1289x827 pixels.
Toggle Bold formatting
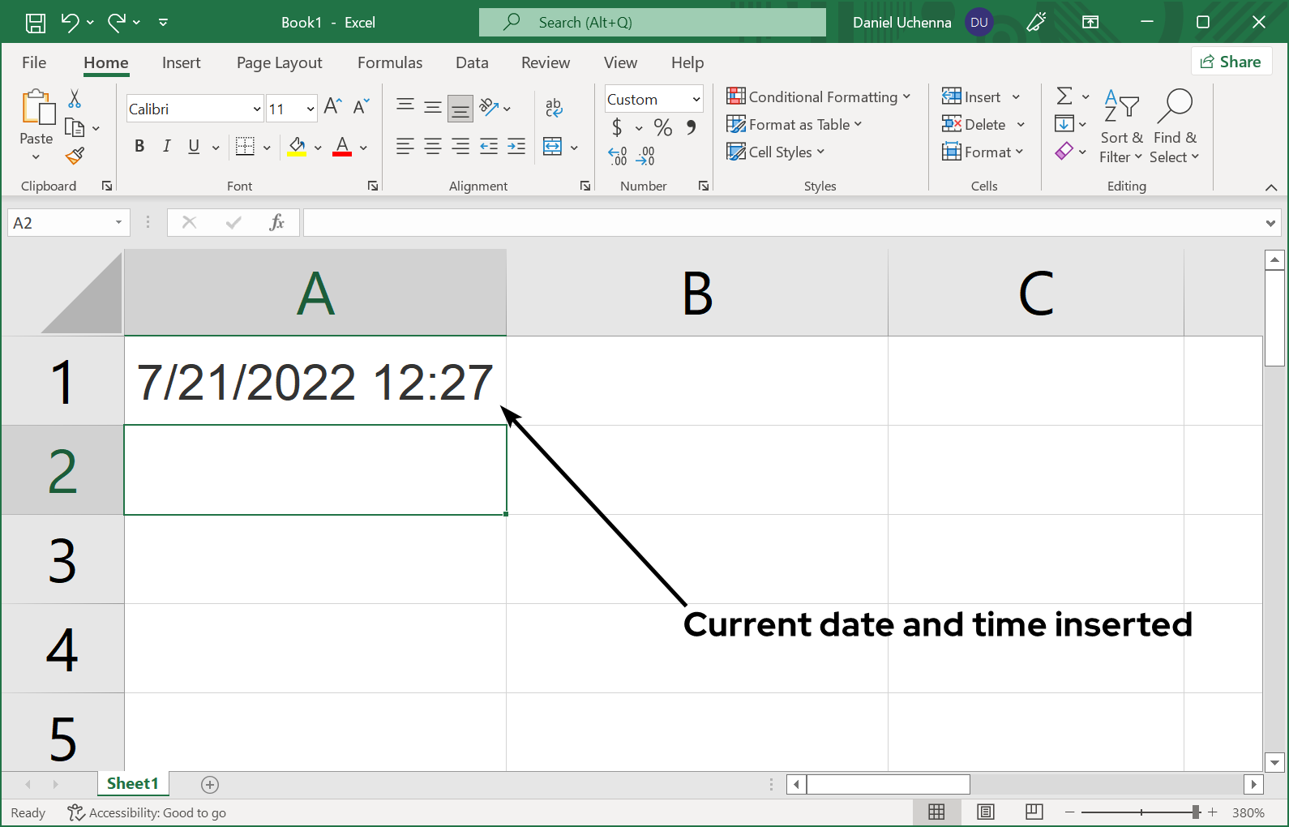(x=139, y=147)
